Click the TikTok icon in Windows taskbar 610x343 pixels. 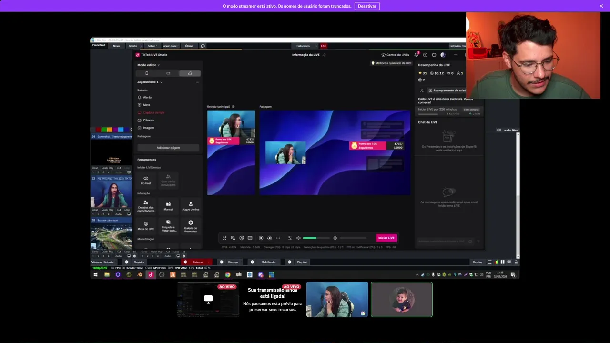click(x=151, y=275)
